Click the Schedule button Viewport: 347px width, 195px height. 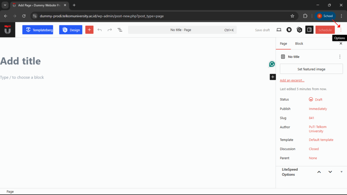(325, 30)
